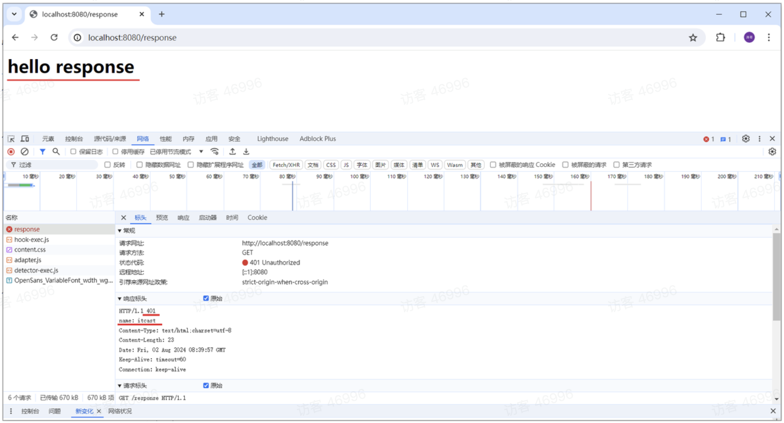Open the throttling mode dropdown
This screenshot has width=784, height=423.
coord(201,152)
